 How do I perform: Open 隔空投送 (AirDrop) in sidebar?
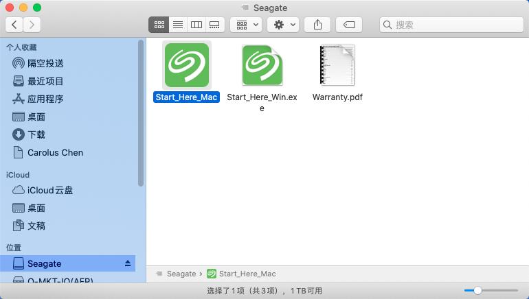pyautogui.click(x=45, y=63)
